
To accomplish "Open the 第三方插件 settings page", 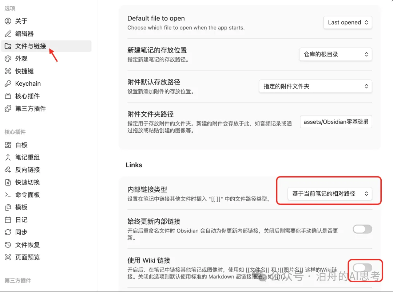I will [46, 109].
